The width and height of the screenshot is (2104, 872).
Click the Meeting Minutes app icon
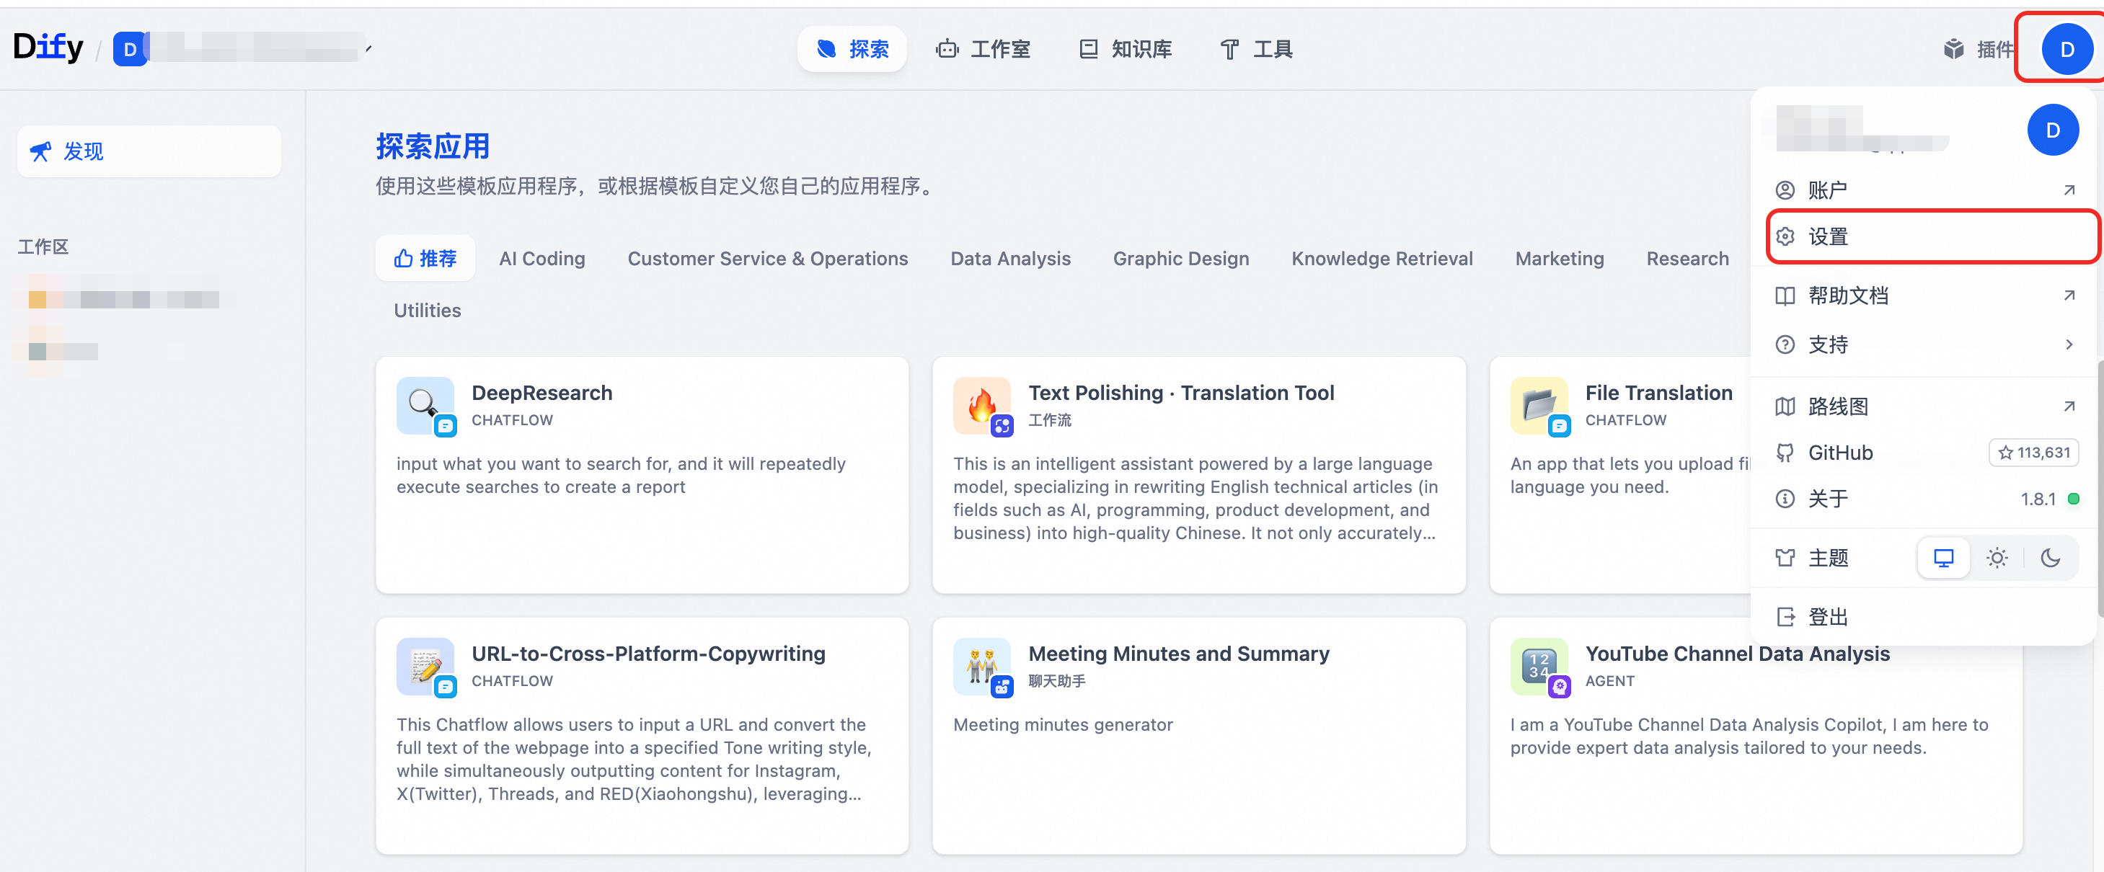(x=981, y=665)
